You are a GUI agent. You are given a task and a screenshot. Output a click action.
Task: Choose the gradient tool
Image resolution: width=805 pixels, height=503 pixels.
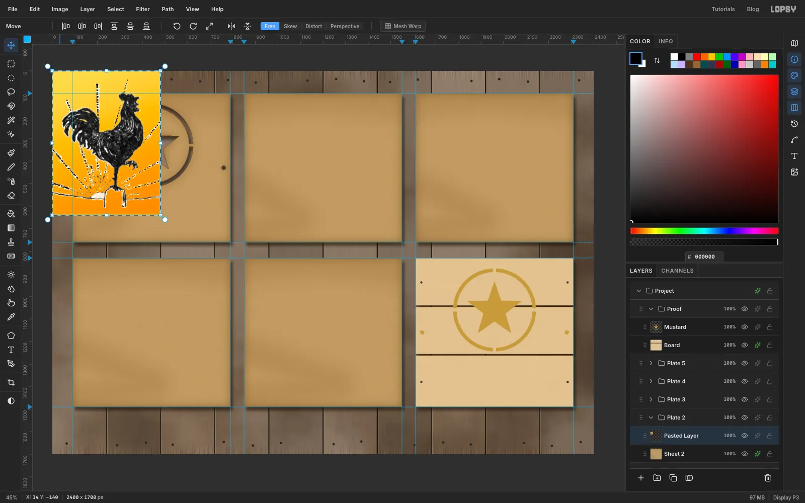pyautogui.click(x=11, y=228)
